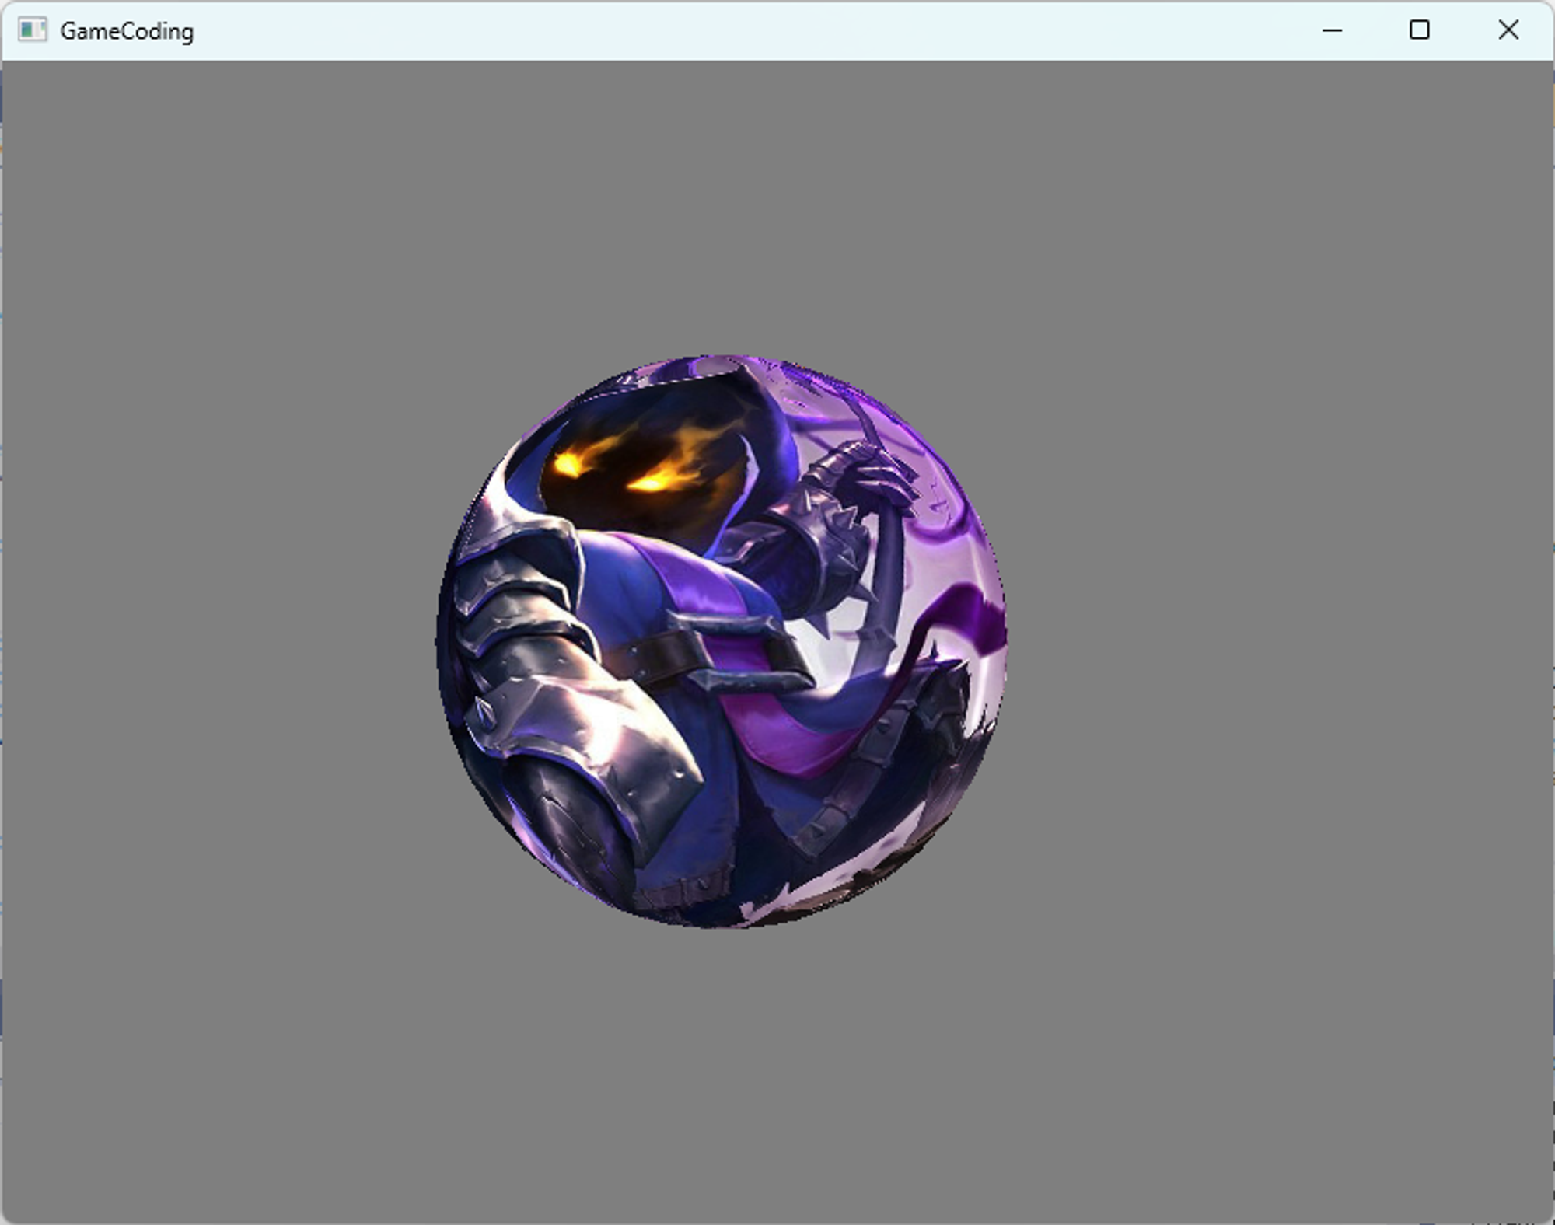1555x1225 pixels.
Task: Click empty title bar space beside GameCoding
Action: tap(700, 31)
